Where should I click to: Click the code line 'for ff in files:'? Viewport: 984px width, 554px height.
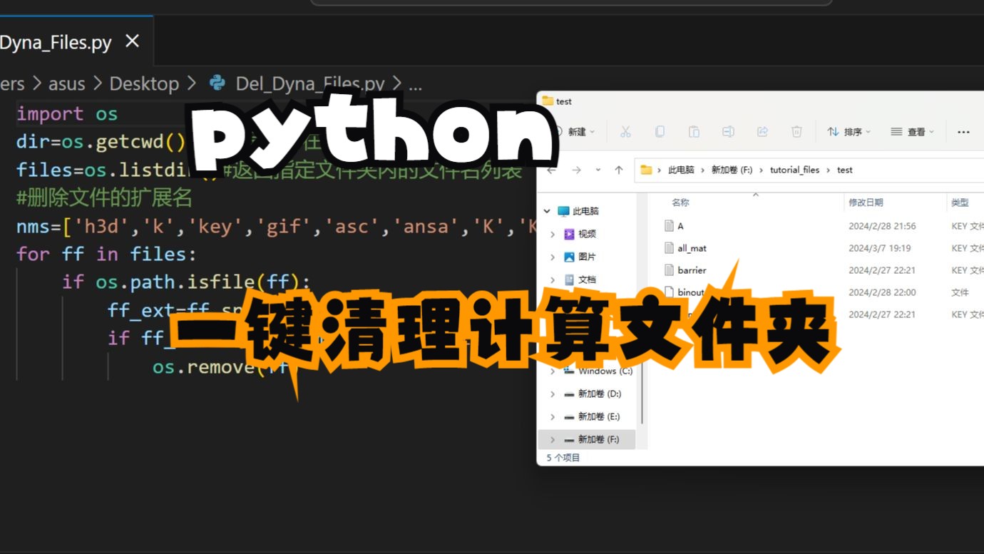coord(106,254)
